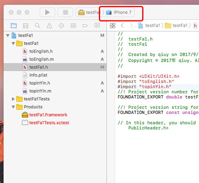Open topinYin.m file
Screen dimensions: 199x183
coord(55,91)
